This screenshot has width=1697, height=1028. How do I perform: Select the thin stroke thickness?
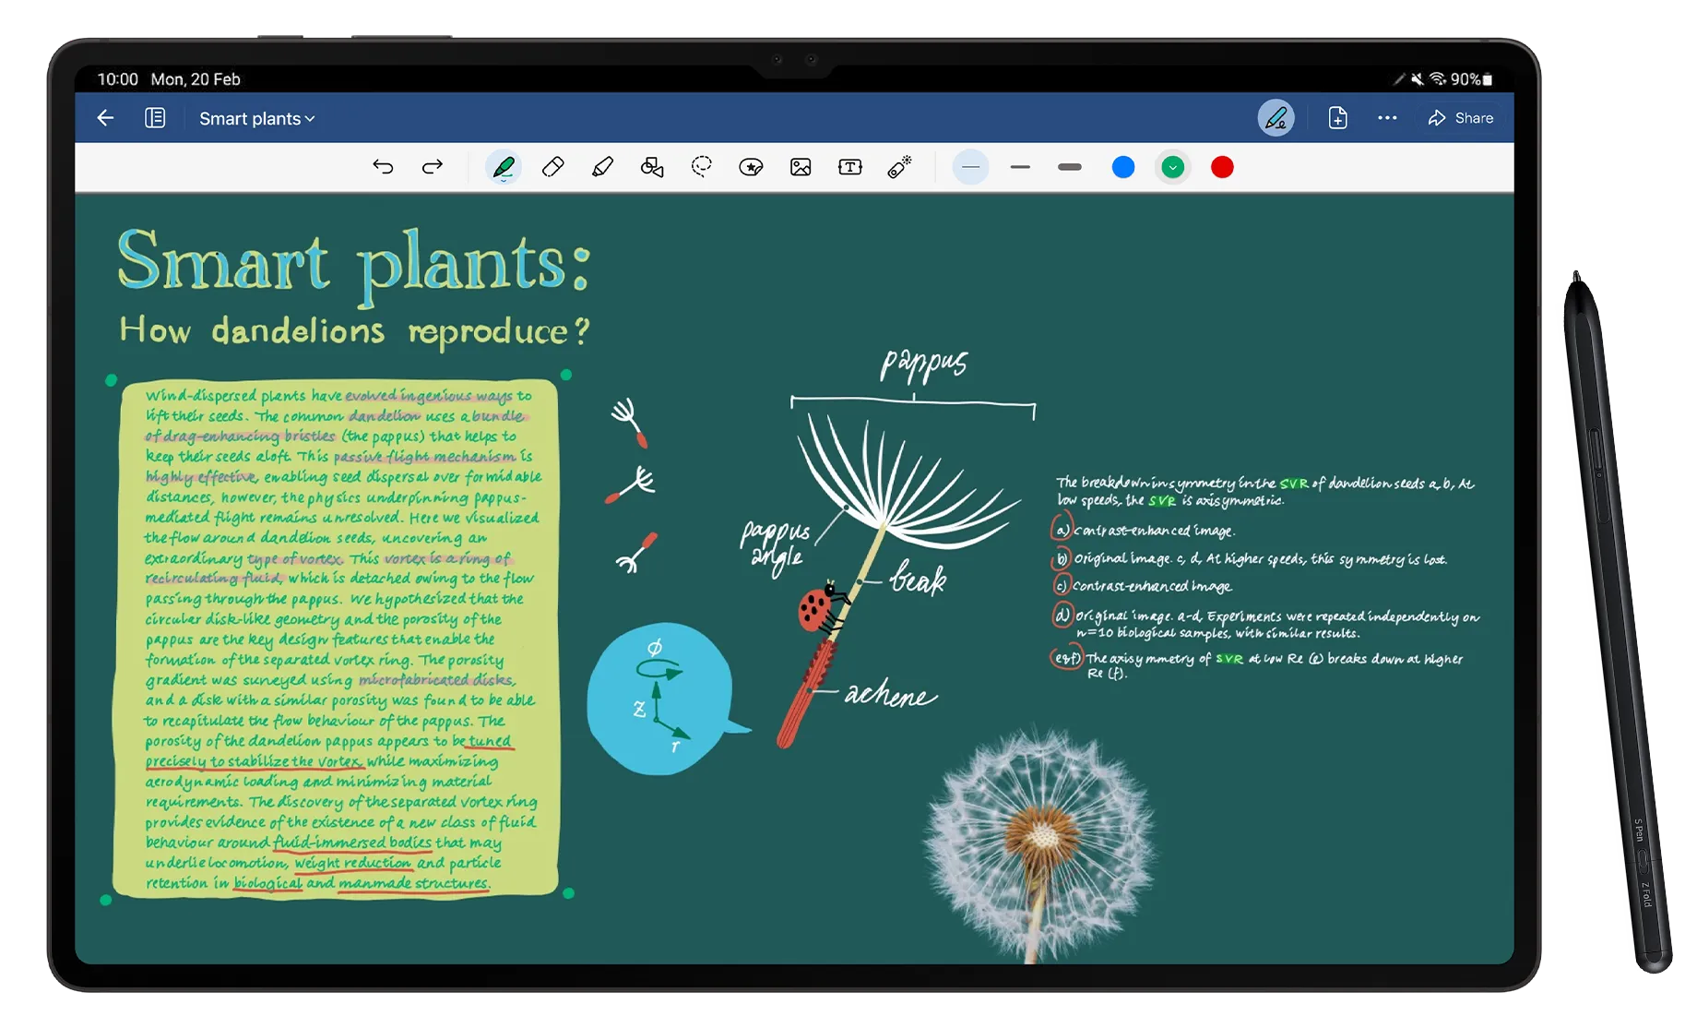click(970, 167)
